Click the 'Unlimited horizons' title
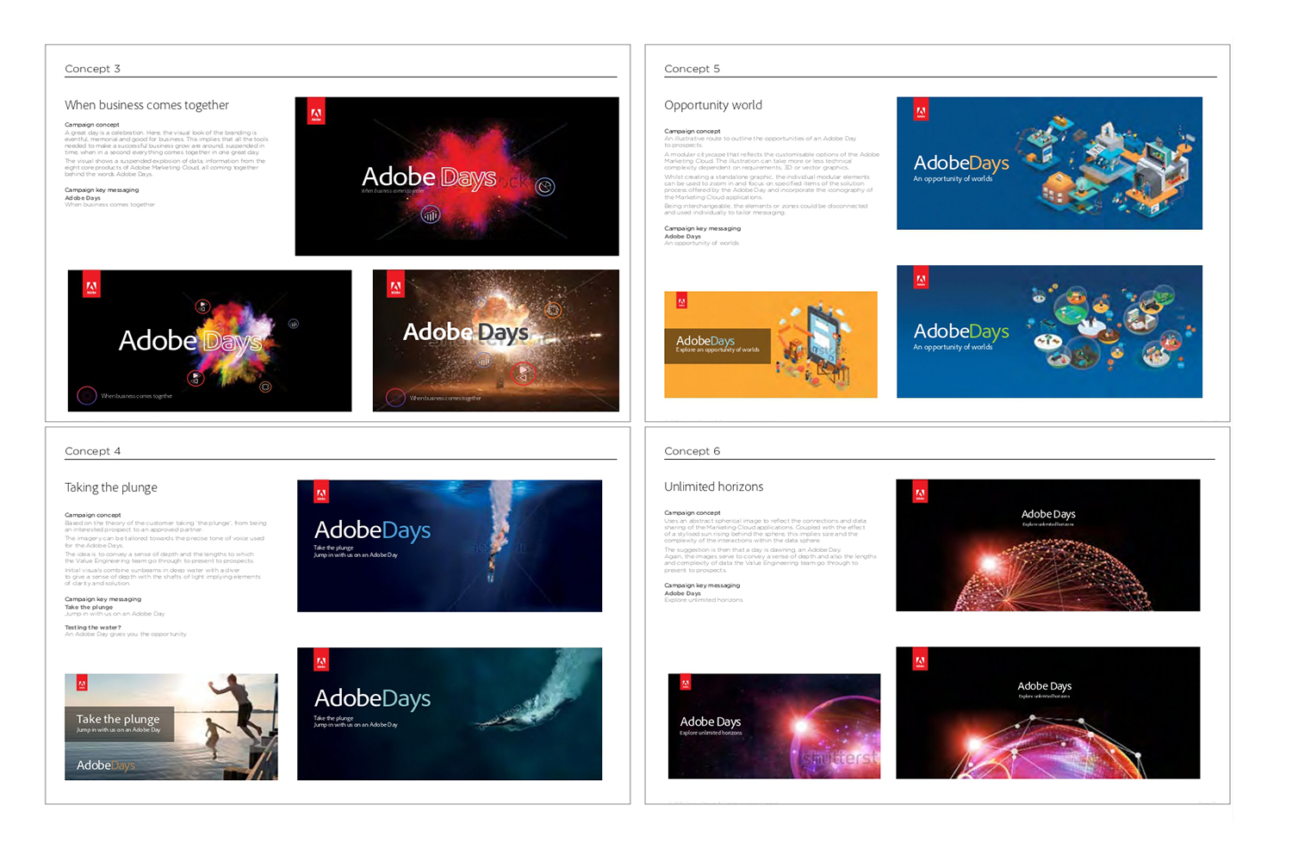The image size is (1292, 861). click(714, 486)
